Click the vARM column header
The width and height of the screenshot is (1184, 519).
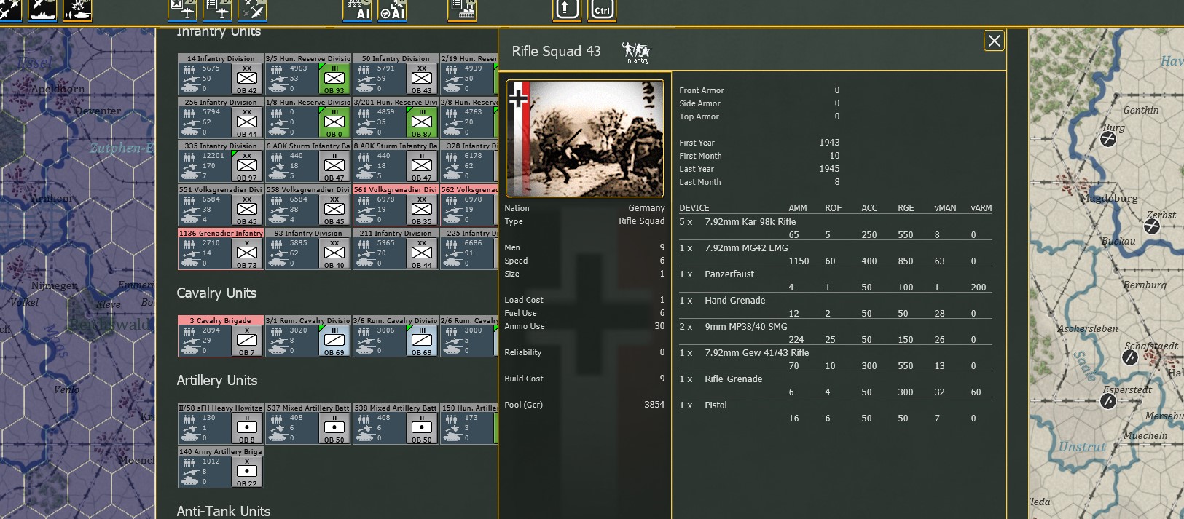[981, 208]
